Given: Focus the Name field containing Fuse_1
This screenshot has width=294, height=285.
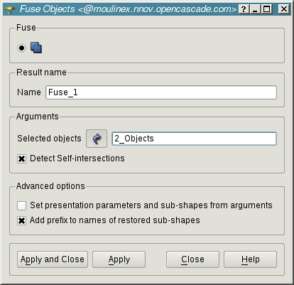Looking at the screenshot, I should (161, 92).
